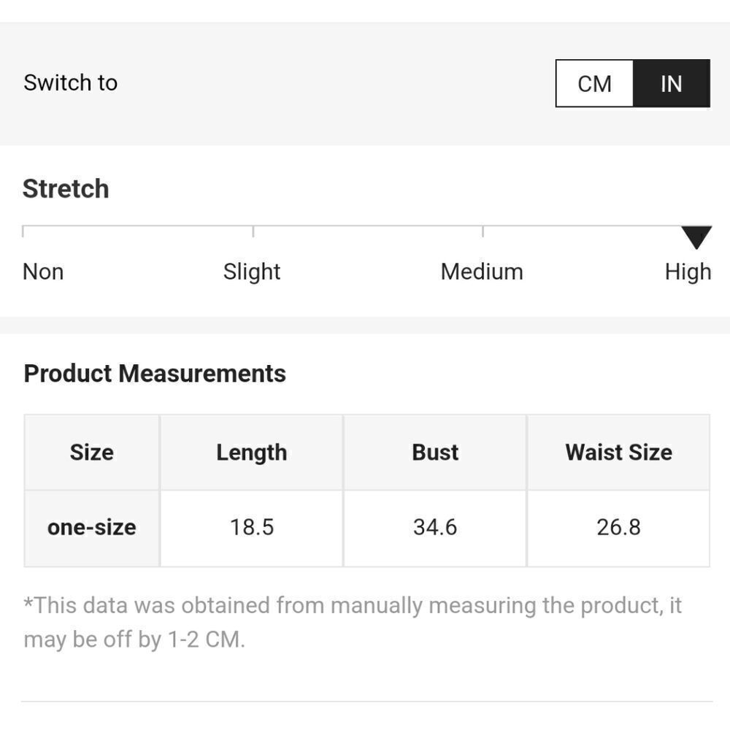Select the Slight stretch label

(252, 272)
